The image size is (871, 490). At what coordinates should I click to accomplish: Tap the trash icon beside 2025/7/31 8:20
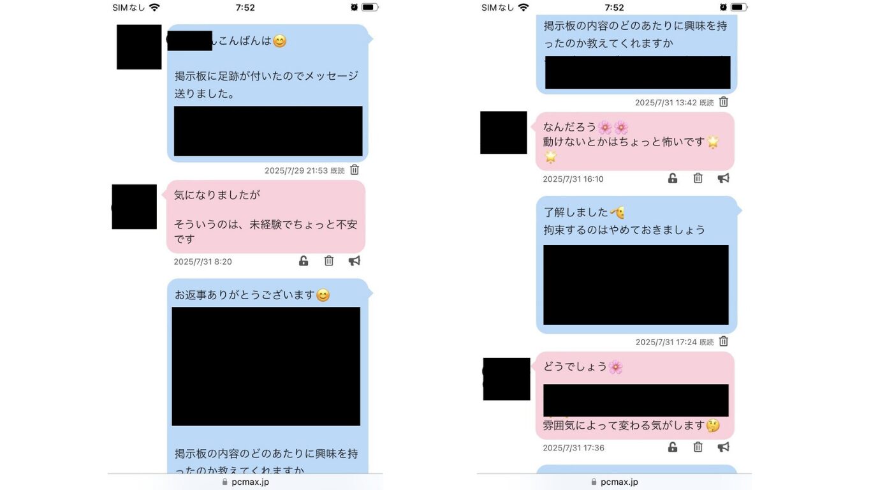point(329,260)
